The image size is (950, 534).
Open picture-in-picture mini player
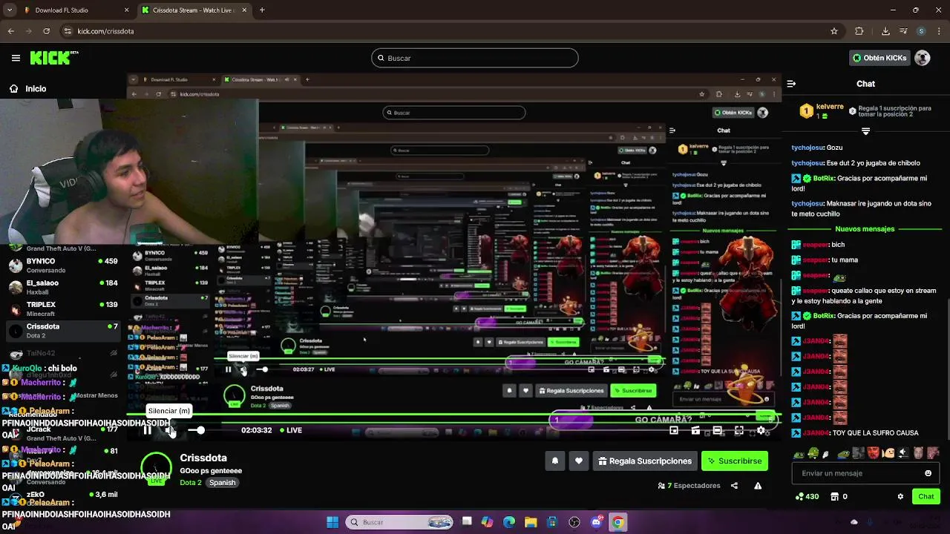(x=673, y=430)
